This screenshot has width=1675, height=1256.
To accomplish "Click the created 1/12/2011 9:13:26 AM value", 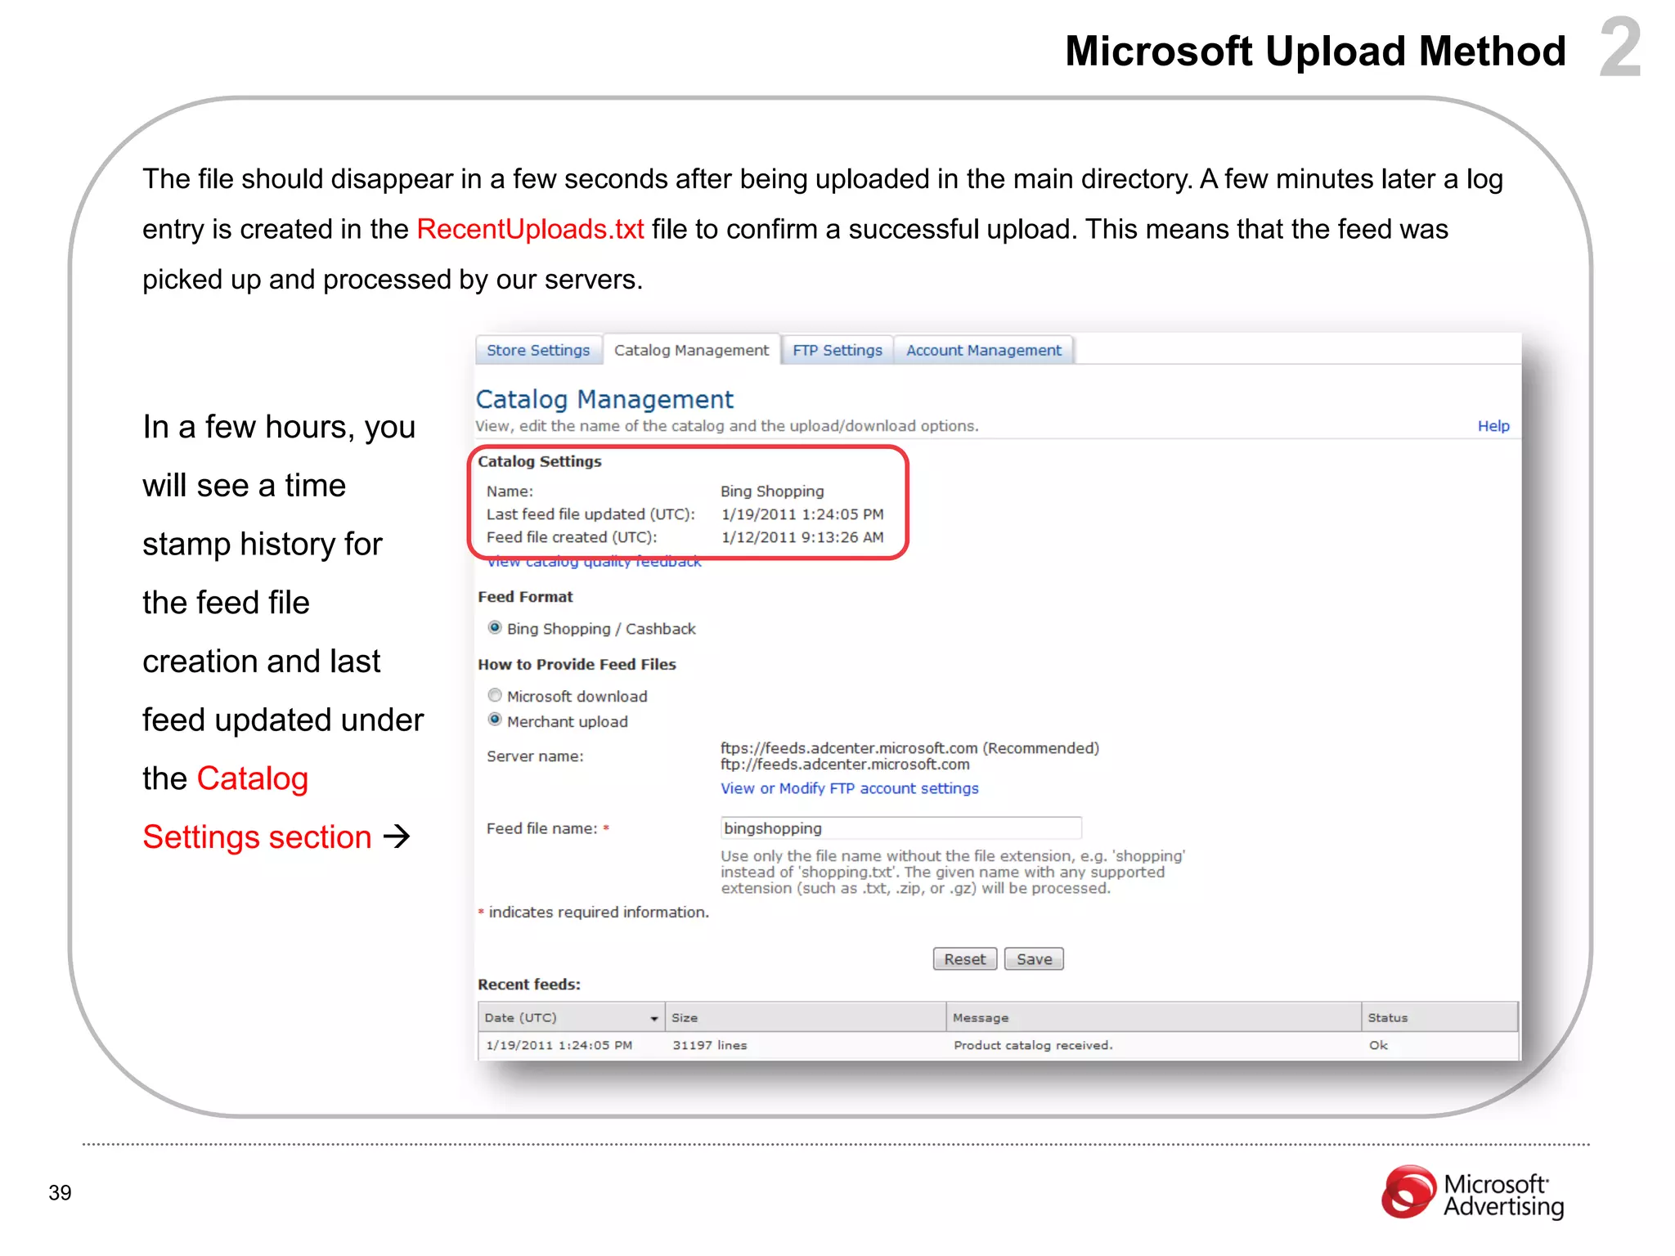I will (x=802, y=537).
